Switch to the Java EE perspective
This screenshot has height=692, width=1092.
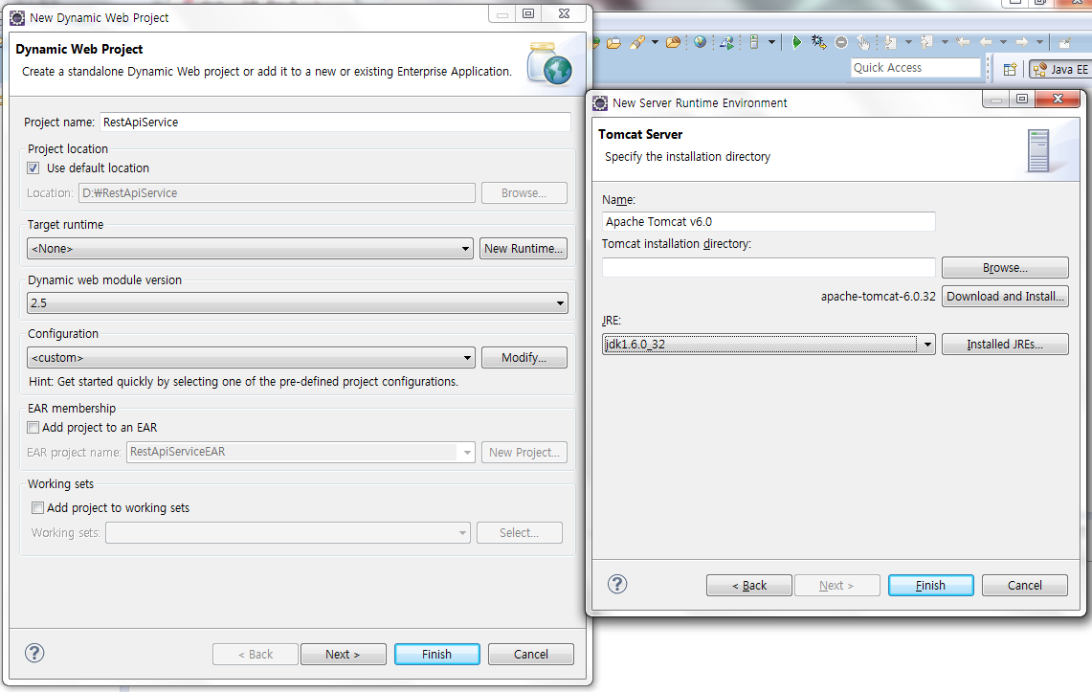[1060, 69]
